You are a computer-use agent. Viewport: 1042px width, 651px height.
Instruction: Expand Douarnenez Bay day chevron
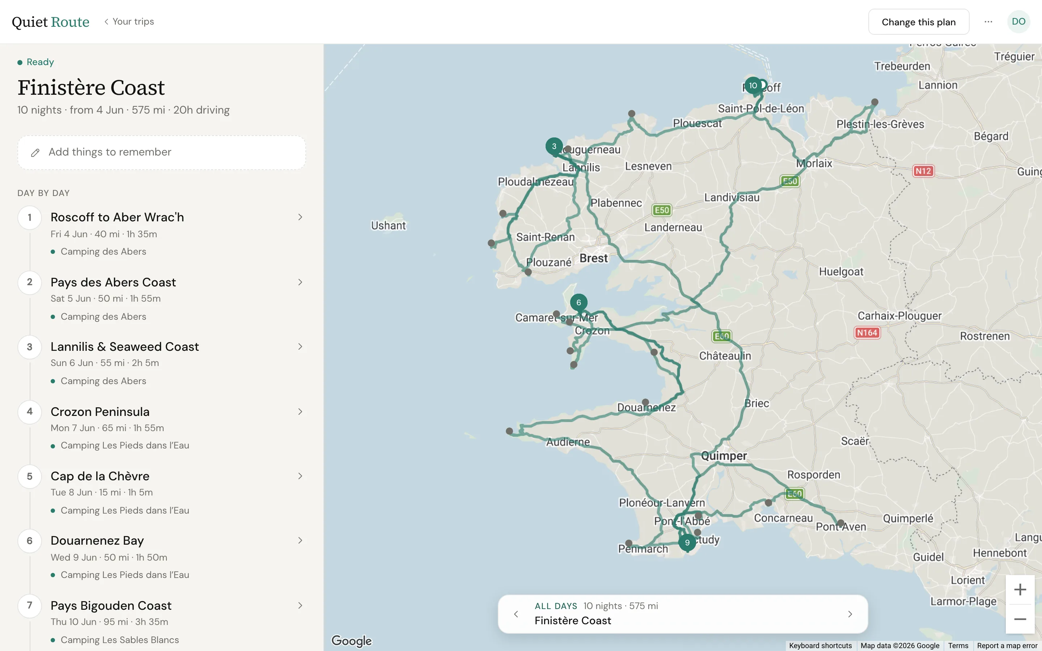pos(300,540)
